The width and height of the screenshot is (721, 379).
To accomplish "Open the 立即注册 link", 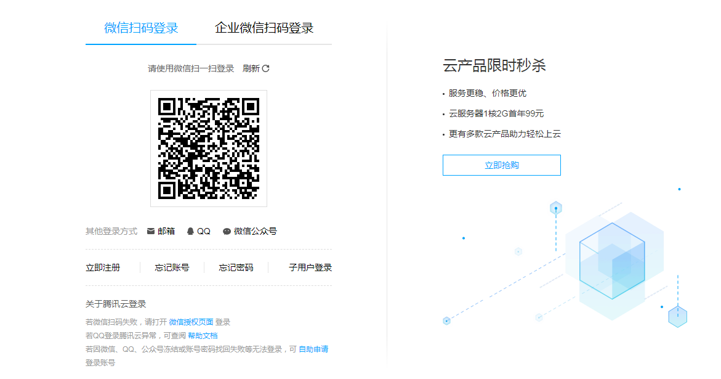I will (x=103, y=267).
